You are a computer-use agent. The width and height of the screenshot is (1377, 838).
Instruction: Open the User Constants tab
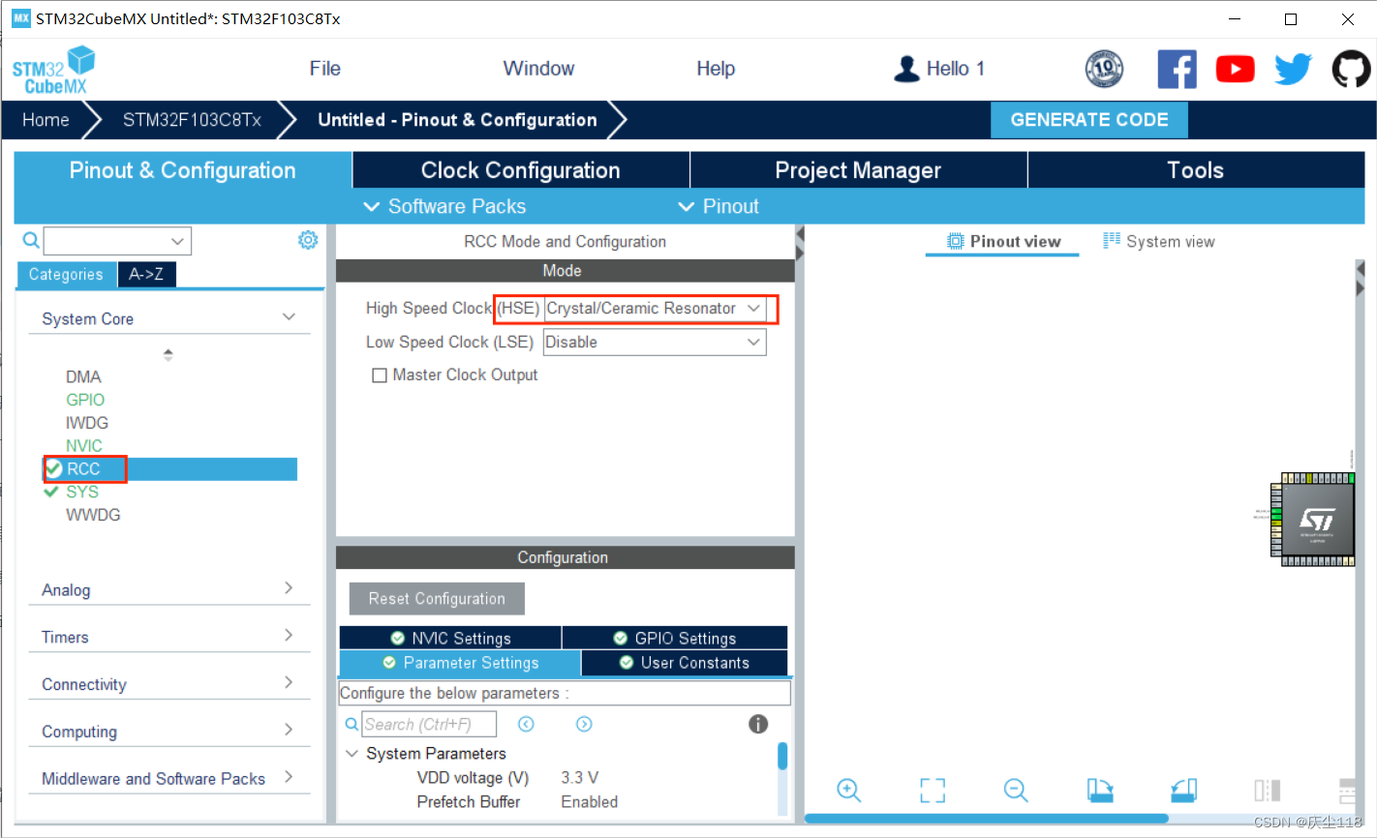coord(685,663)
